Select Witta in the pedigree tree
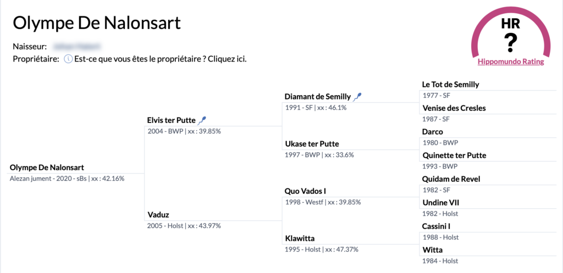The height and width of the screenshot is (273, 563). pyautogui.click(x=432, y=250)
